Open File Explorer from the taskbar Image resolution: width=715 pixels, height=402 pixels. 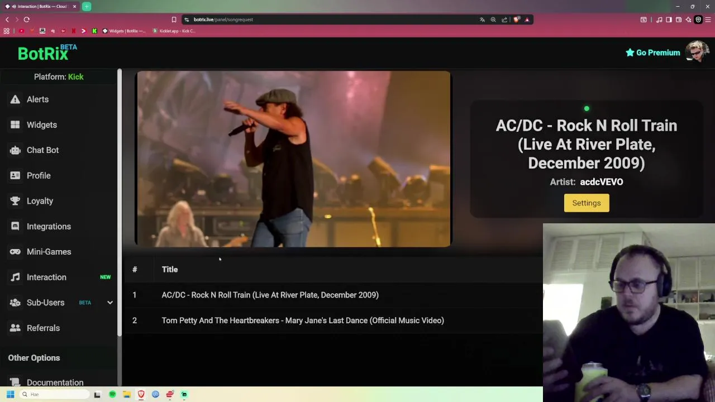coord(127,394)
